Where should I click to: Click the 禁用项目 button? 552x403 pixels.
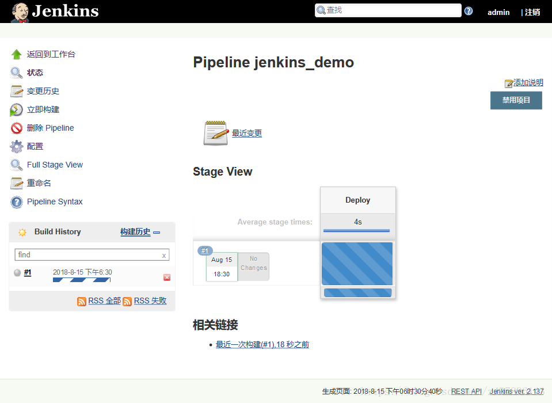[516, 100]
